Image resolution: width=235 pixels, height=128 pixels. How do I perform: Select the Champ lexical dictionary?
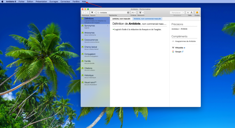pyautogui.click(x=95, y=49)
